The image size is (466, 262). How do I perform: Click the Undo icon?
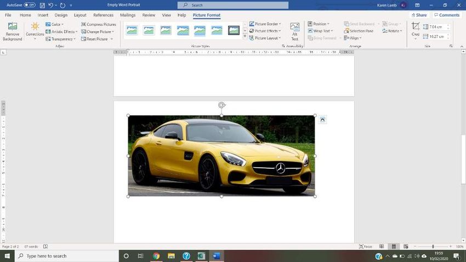coord(50,5)
